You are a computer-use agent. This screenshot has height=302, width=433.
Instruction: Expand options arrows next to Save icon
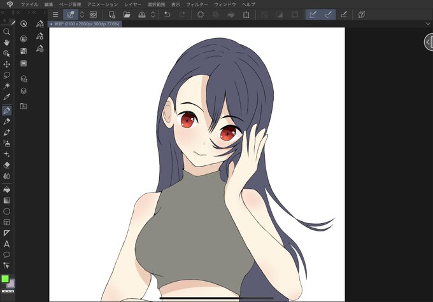tap(153, 15)
